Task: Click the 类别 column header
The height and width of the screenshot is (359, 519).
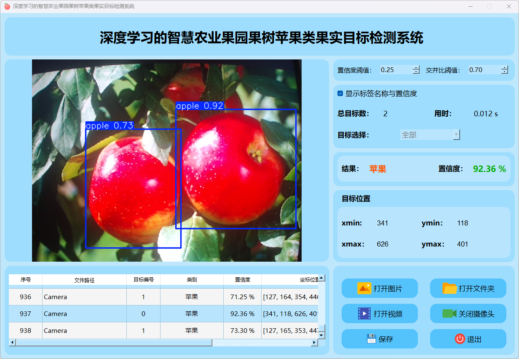Action: [192, 280]
